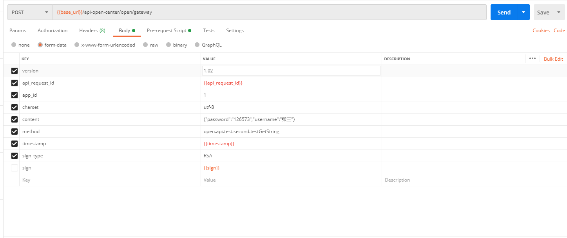Switch to the Tests tab

(208, 30)
